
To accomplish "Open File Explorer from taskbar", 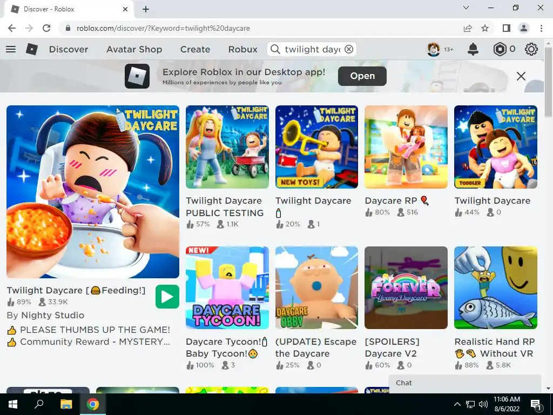I will coord(66,404).
